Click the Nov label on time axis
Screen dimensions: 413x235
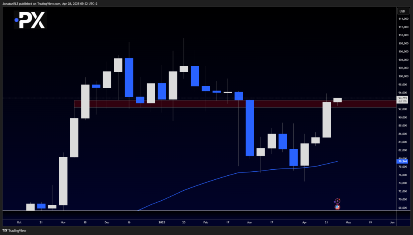click(63, 223)
